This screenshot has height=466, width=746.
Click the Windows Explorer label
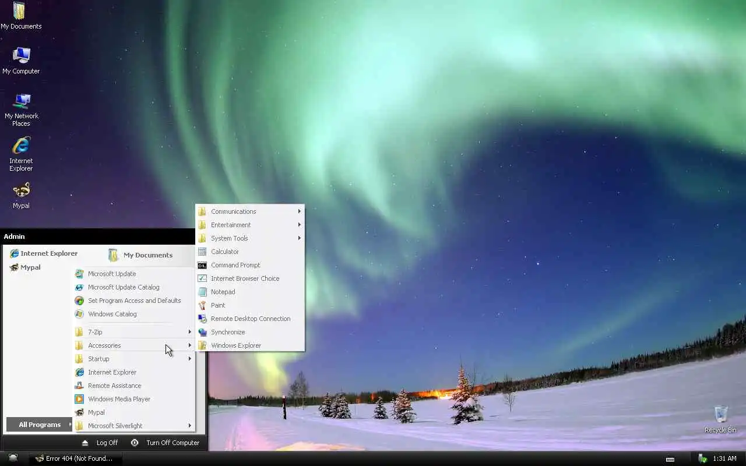(236, 345)
